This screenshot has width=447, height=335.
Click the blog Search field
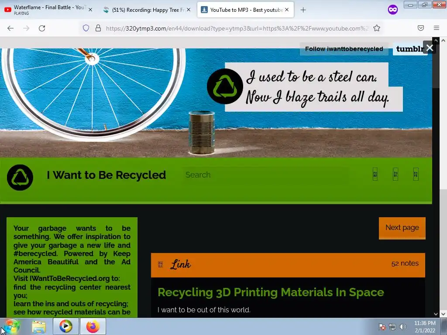pyautogui.click(x=265, y=174)
